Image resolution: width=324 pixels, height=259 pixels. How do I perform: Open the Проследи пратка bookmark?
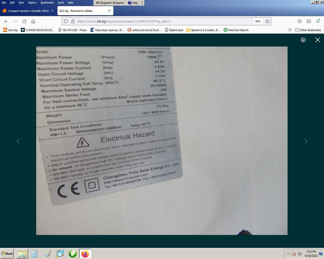click(x=107, y=30)
